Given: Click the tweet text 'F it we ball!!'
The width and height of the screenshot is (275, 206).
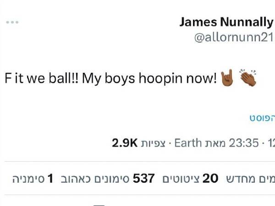Looking at the screenshot, I should (40, 78).
